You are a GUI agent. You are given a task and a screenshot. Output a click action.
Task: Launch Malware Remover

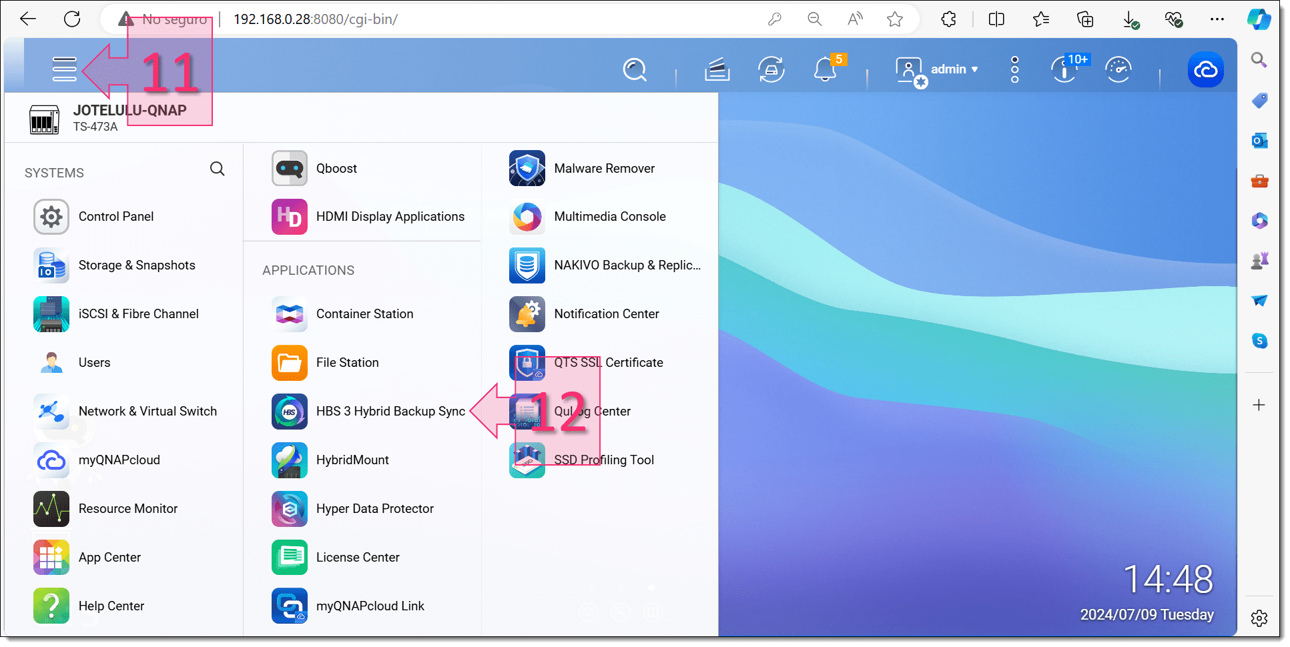583,168
